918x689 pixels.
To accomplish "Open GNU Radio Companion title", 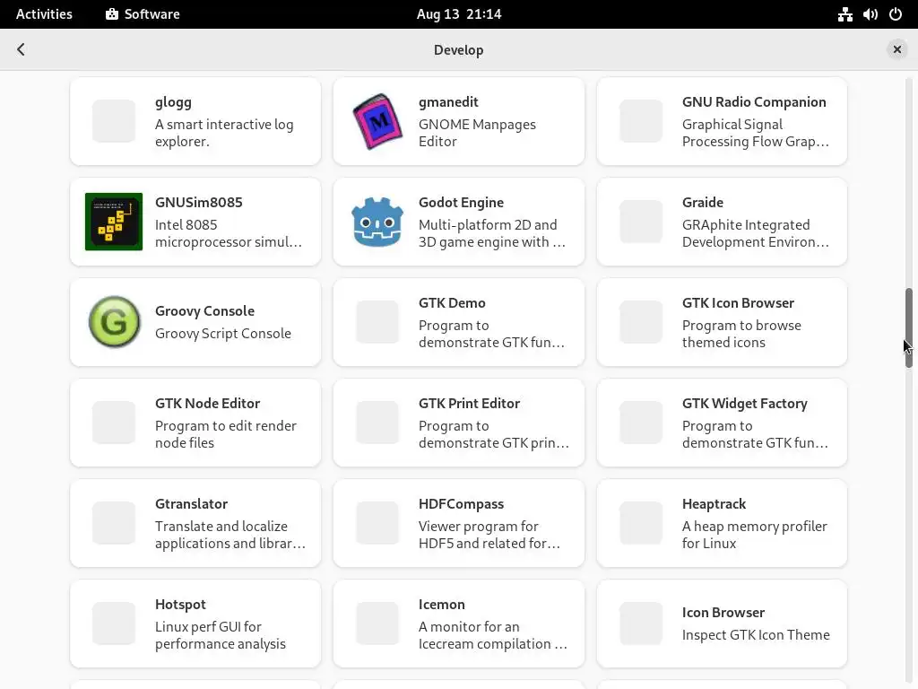I will click(754, 102).
